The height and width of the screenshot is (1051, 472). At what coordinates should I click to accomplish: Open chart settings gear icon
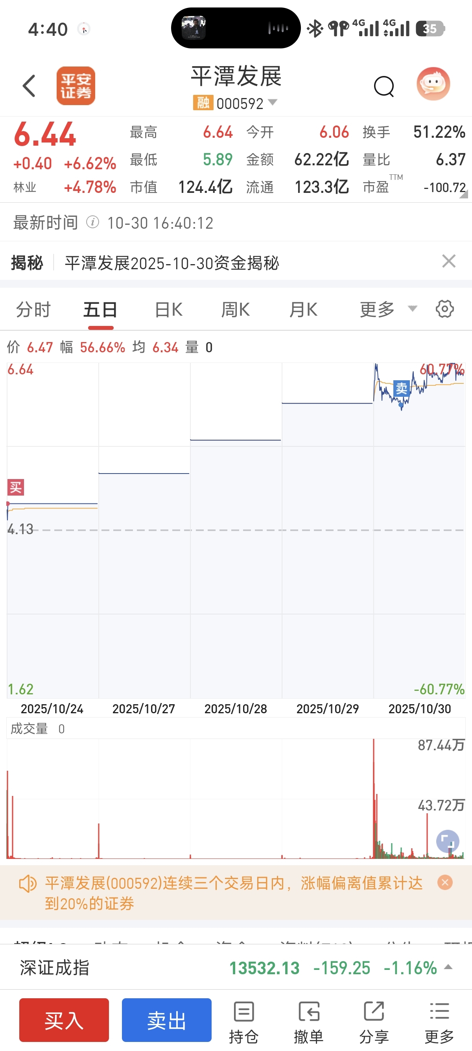pos(444,309)
